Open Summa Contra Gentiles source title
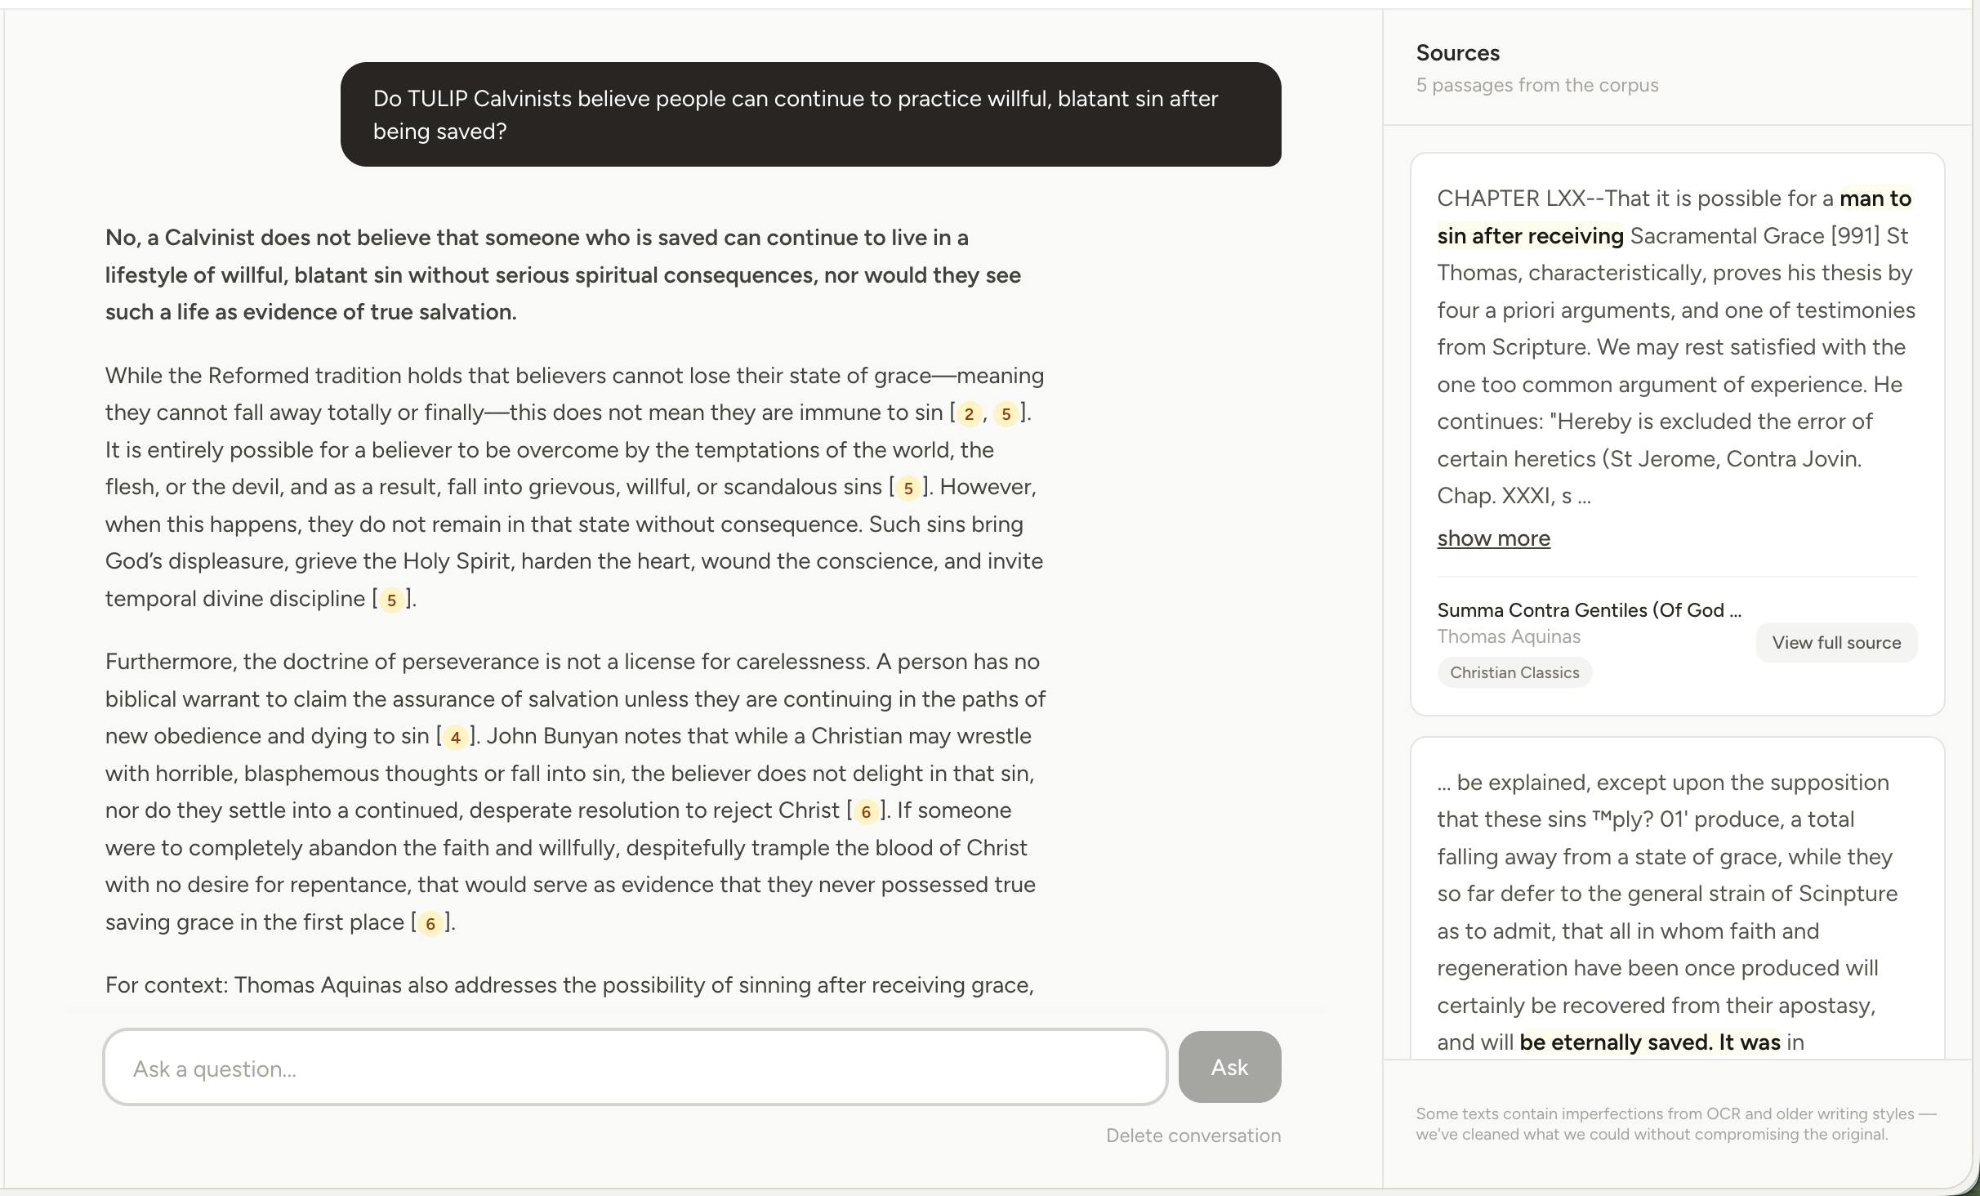Image resolution: width=1980 pixels, height=1196 pixels. click(1589, 610)
